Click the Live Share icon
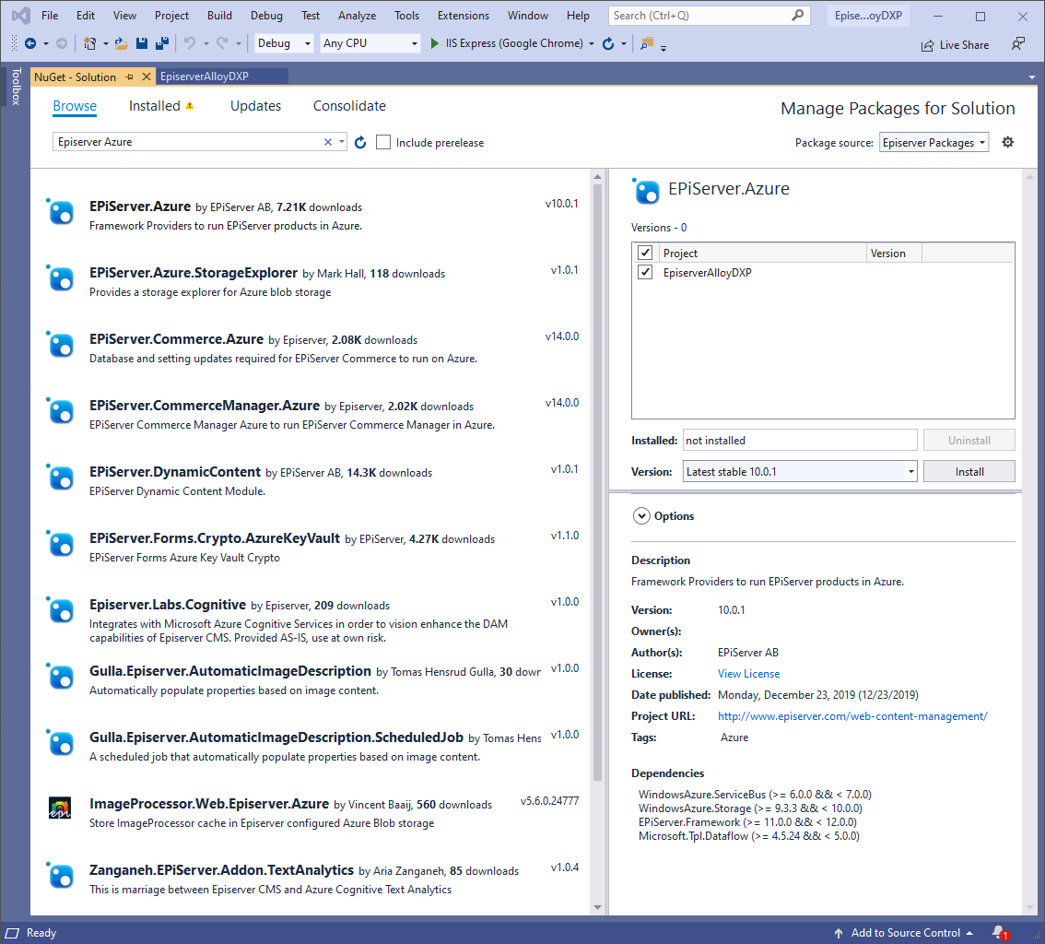1045x944 pixels. click(x=928, y=44)
